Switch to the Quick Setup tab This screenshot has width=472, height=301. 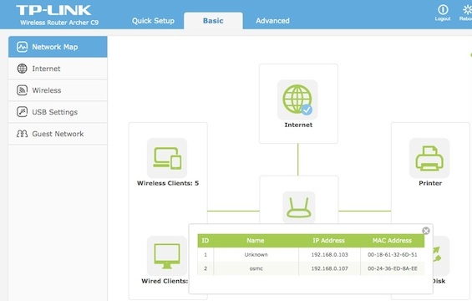click(x=153, y=21)
